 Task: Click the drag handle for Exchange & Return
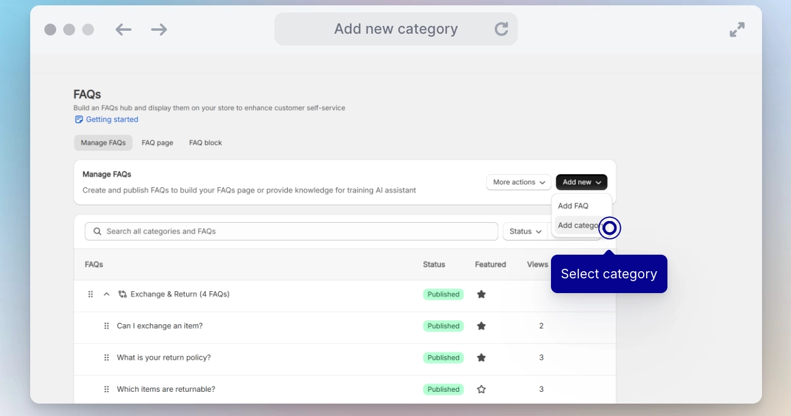coord(90,294)
